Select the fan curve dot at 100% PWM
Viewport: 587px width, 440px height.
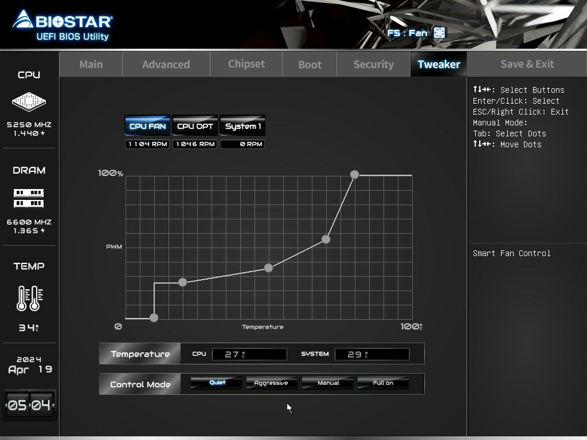click(x=354, y=174)
